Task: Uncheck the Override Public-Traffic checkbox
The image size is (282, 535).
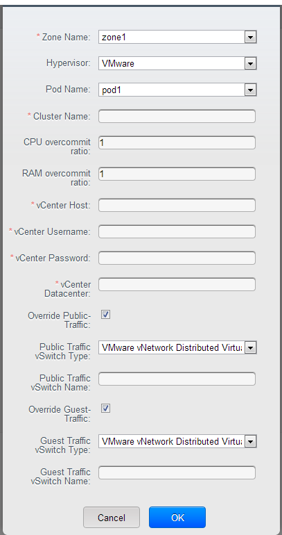Action: pyautogui.click(x=106, y=315)
